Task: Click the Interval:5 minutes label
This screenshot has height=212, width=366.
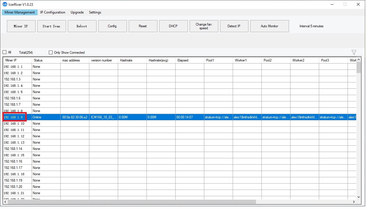Action: pos(311,26)
